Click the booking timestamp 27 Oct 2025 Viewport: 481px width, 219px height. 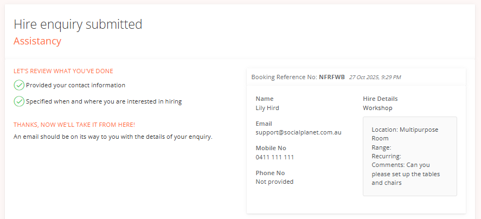tap(375, 77)
